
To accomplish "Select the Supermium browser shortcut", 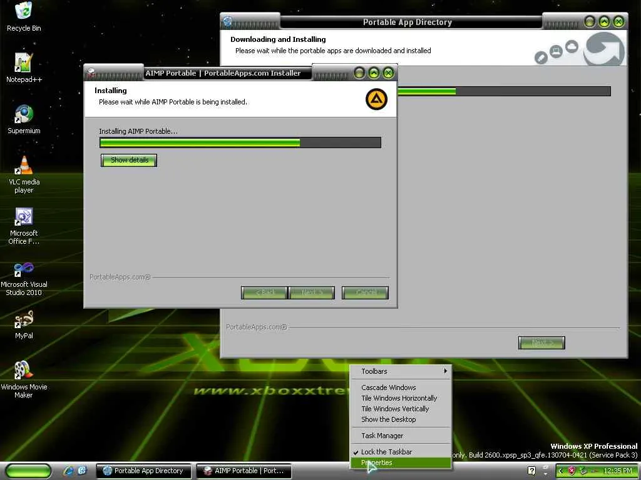I will pos(24,119).
